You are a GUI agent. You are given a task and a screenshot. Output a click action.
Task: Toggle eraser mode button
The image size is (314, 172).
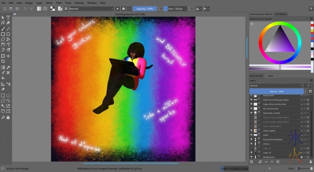point(118,8)
